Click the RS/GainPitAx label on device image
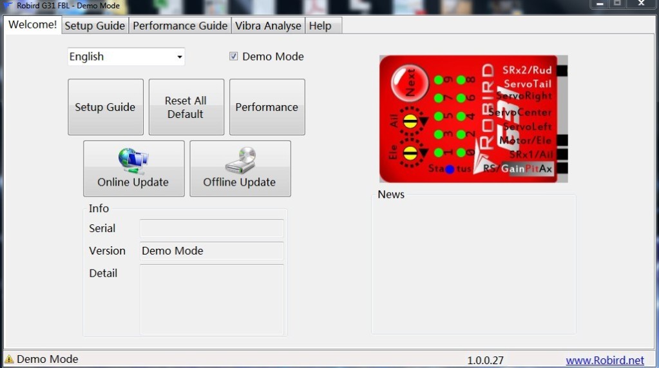 pos(517,169)
